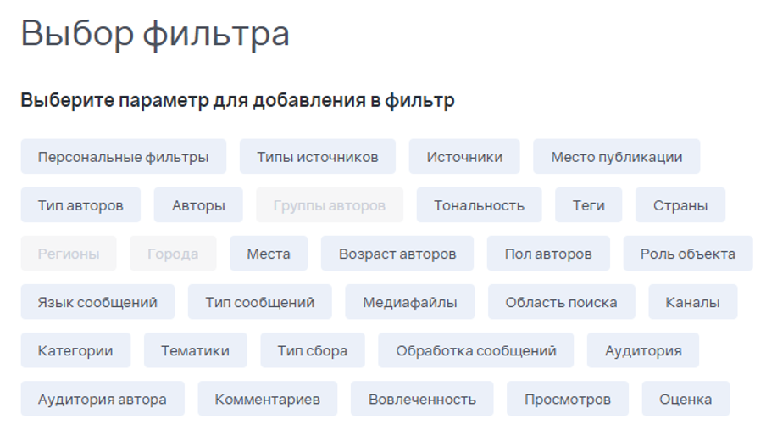Image resolution: width=766 pixels, height=436 pixels.
Task: Choose the Теги parameter
Action: tap(588, 205)
